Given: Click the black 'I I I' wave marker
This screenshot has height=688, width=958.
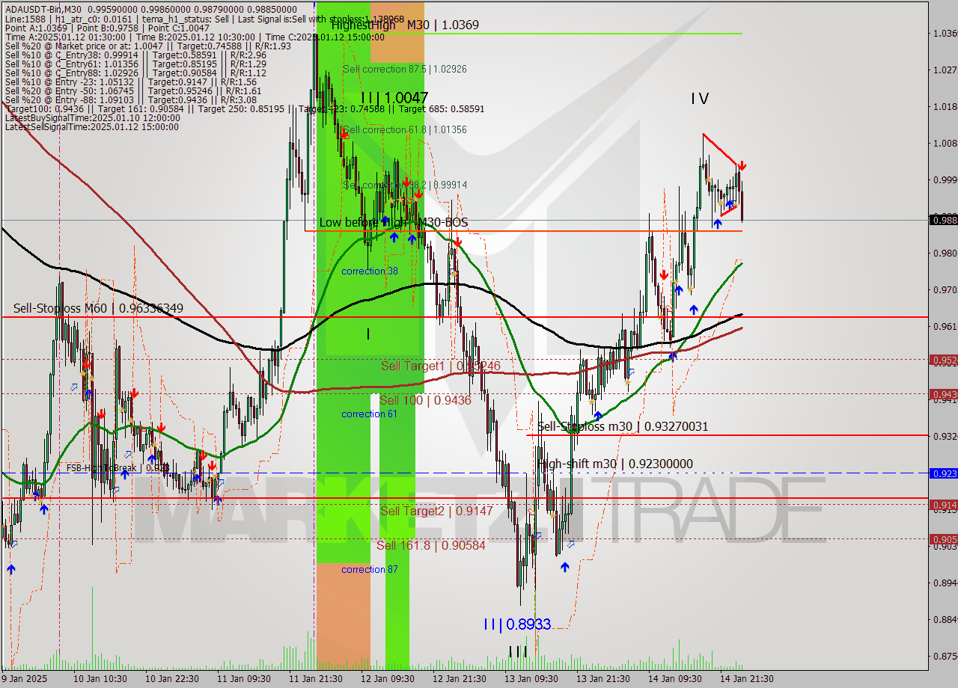Looking at the screenshot, I should [x=518, y=651].
